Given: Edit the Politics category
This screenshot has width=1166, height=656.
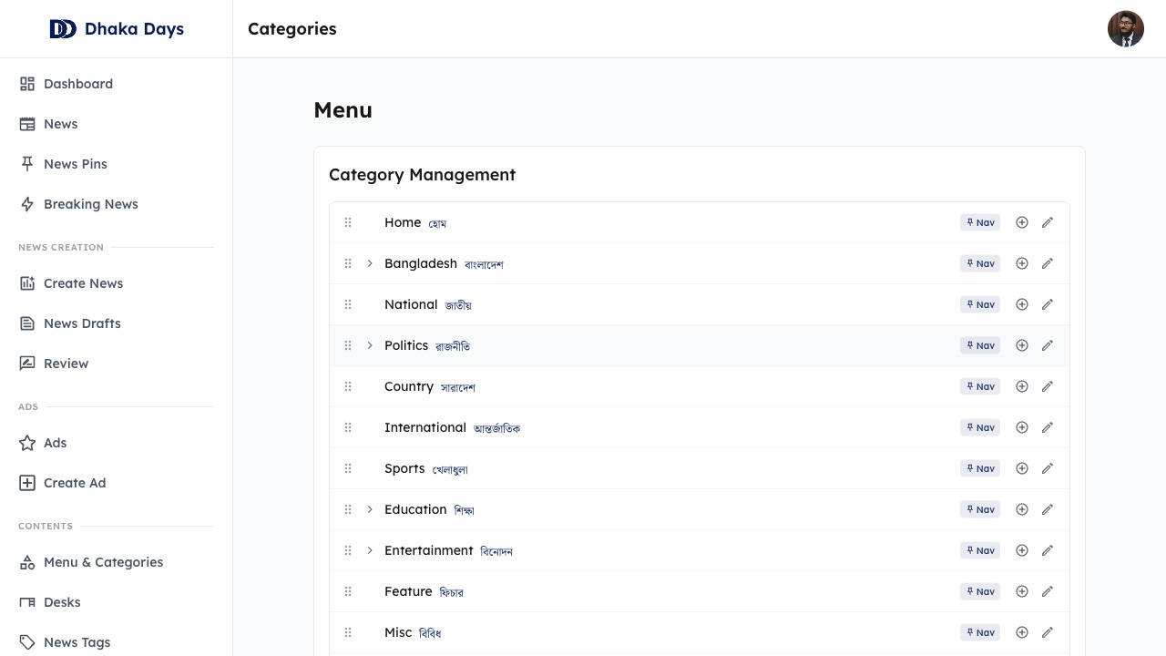Looking at the screenshot, I should (1048, 345).
